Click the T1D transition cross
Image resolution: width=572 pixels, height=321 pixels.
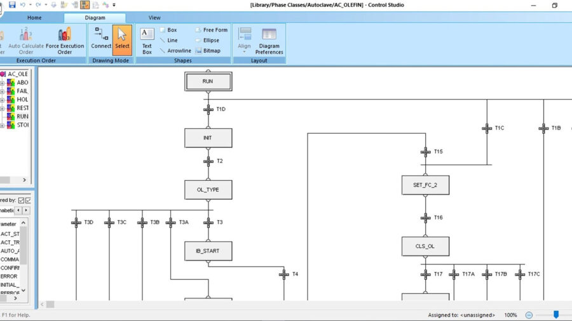point(208,109)
